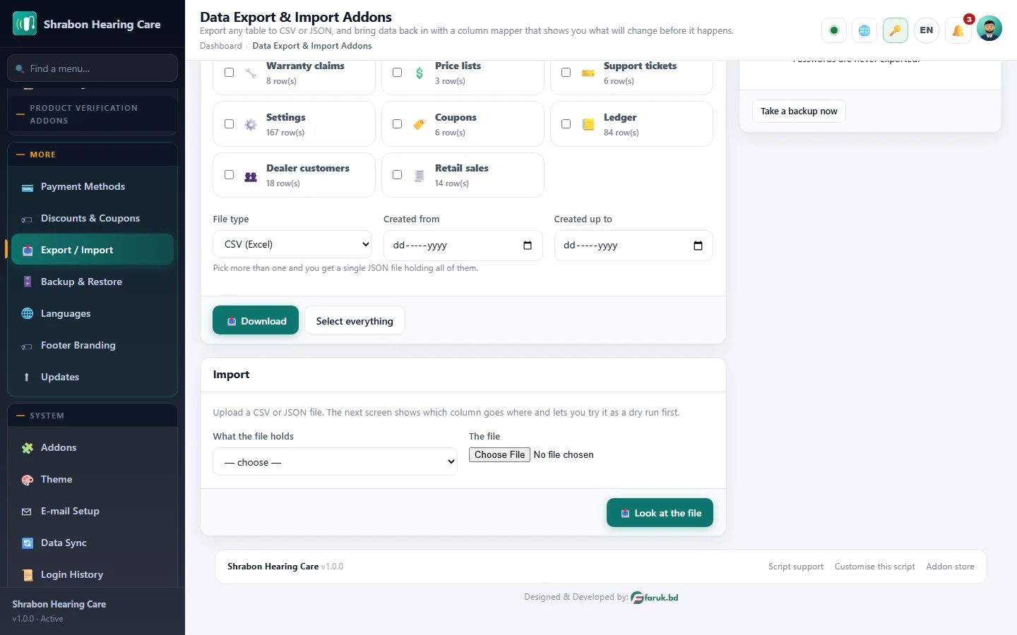Image resolution: width=1017 pixels, height=635 pixels.
Task: Tick the Dealer customers checkbox
Action: pyautogui.click(x=229, y=174)
